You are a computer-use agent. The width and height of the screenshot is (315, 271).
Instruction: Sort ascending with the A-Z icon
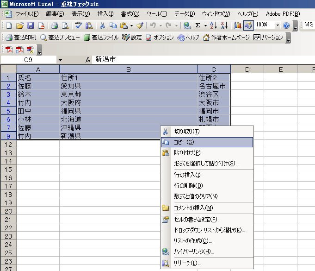pos(213,25)
